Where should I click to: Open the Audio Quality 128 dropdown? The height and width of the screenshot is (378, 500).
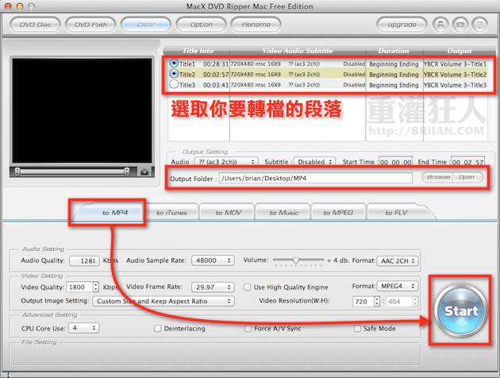84,260
